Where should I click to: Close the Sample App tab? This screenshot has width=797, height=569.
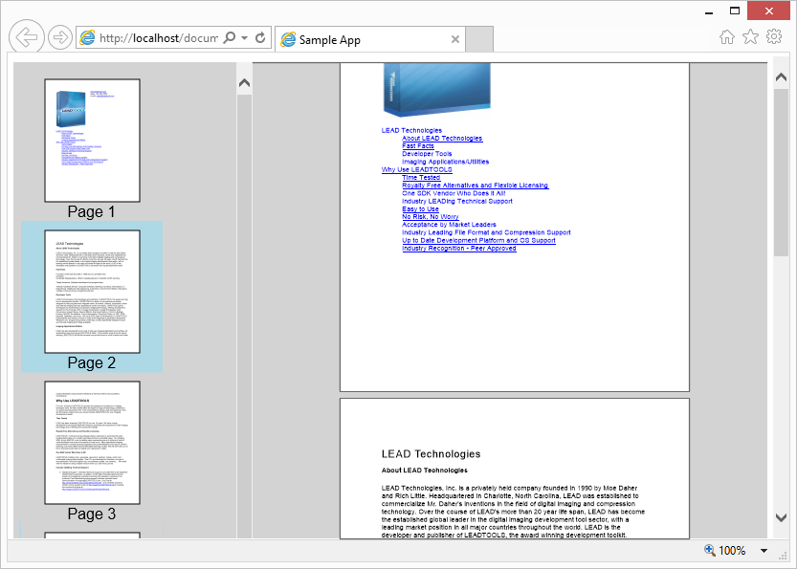click(x=455, y=40)
